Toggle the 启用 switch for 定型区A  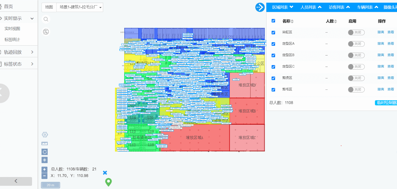pos(356,44)
